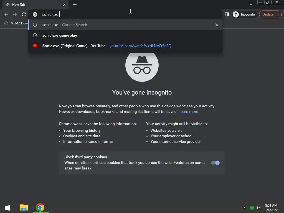Click the 'Your browsing history' bullet text

tap(82, 130)
